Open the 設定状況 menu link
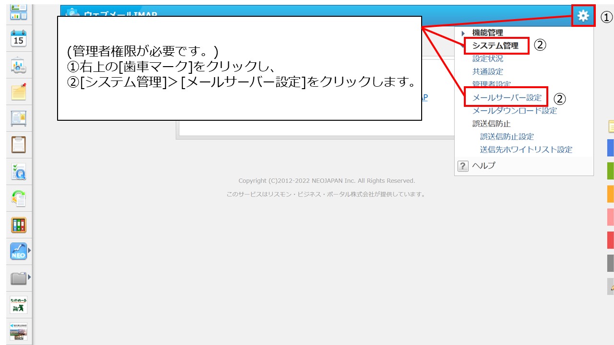 (488, 59)
